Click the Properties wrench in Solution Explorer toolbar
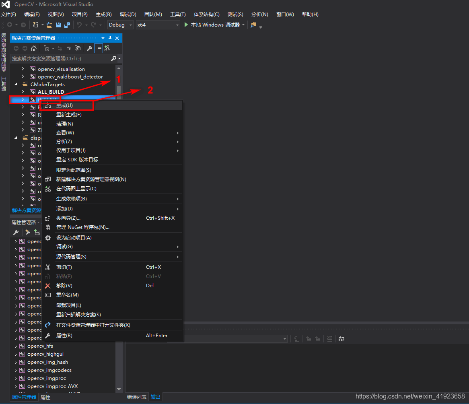 (89, 48)
